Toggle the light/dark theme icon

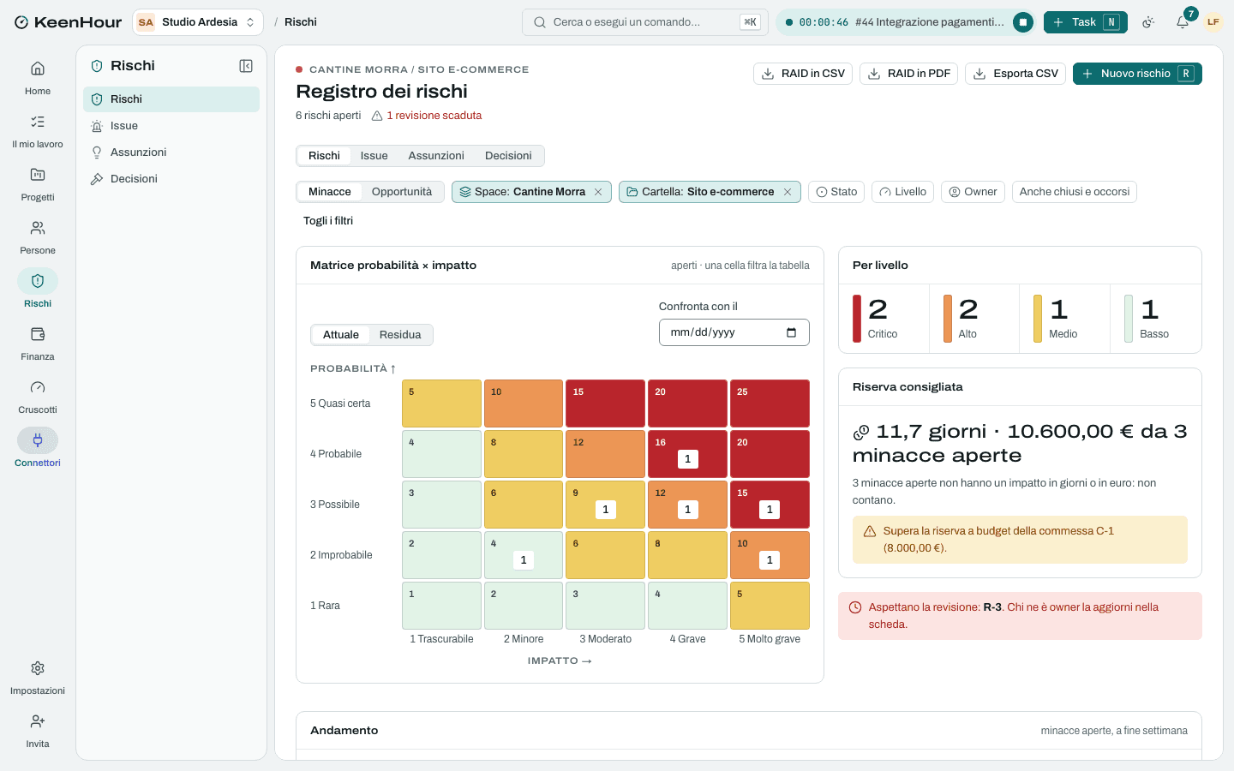tap(1148, 22)
